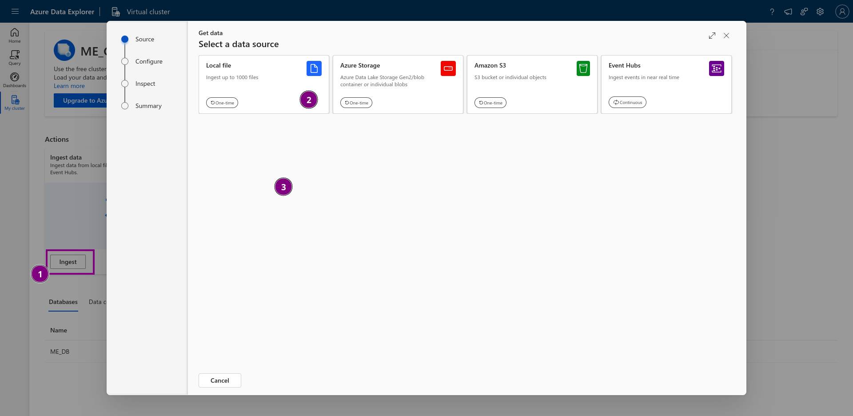
Task: Cancel the Get data wizard
Action: tap(220, 380)
